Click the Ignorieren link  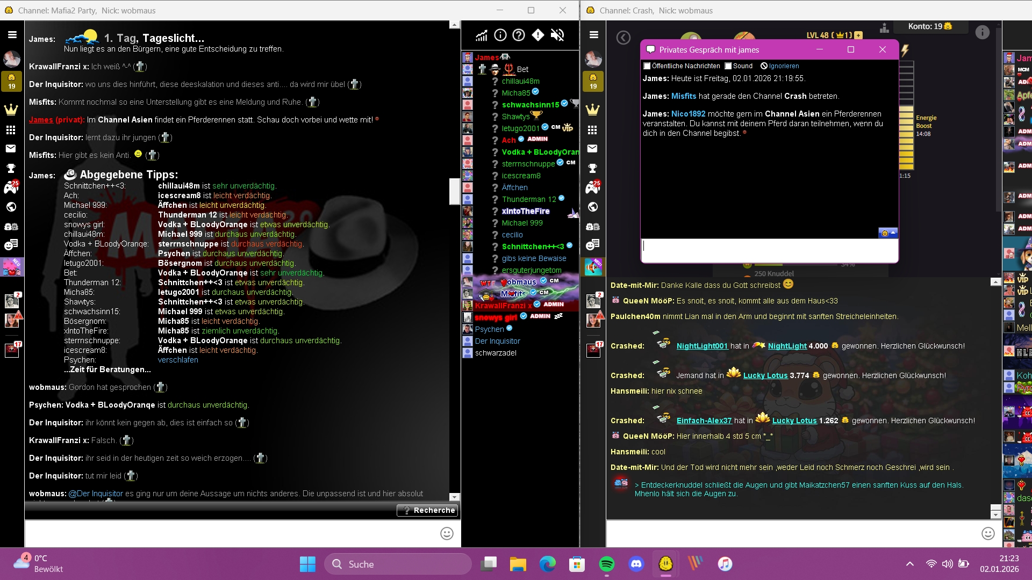(x=784, y=66)
